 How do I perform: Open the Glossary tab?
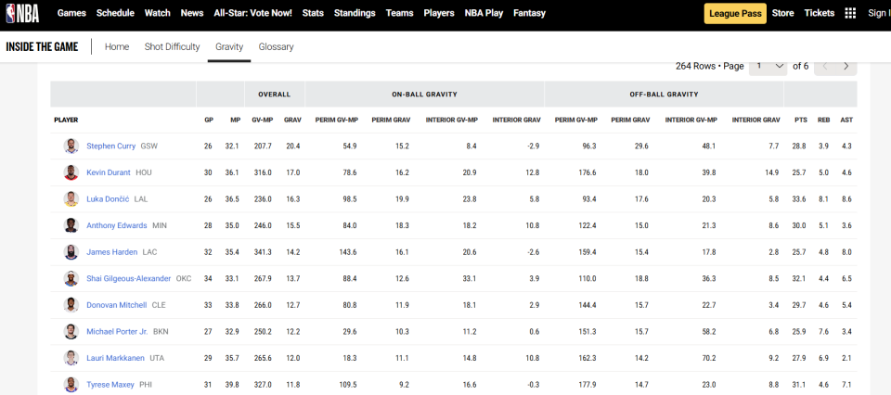click(276, 46)
